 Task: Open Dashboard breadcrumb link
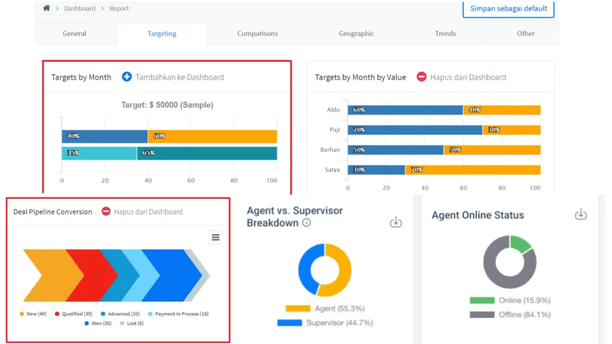[x=79, y=8]
